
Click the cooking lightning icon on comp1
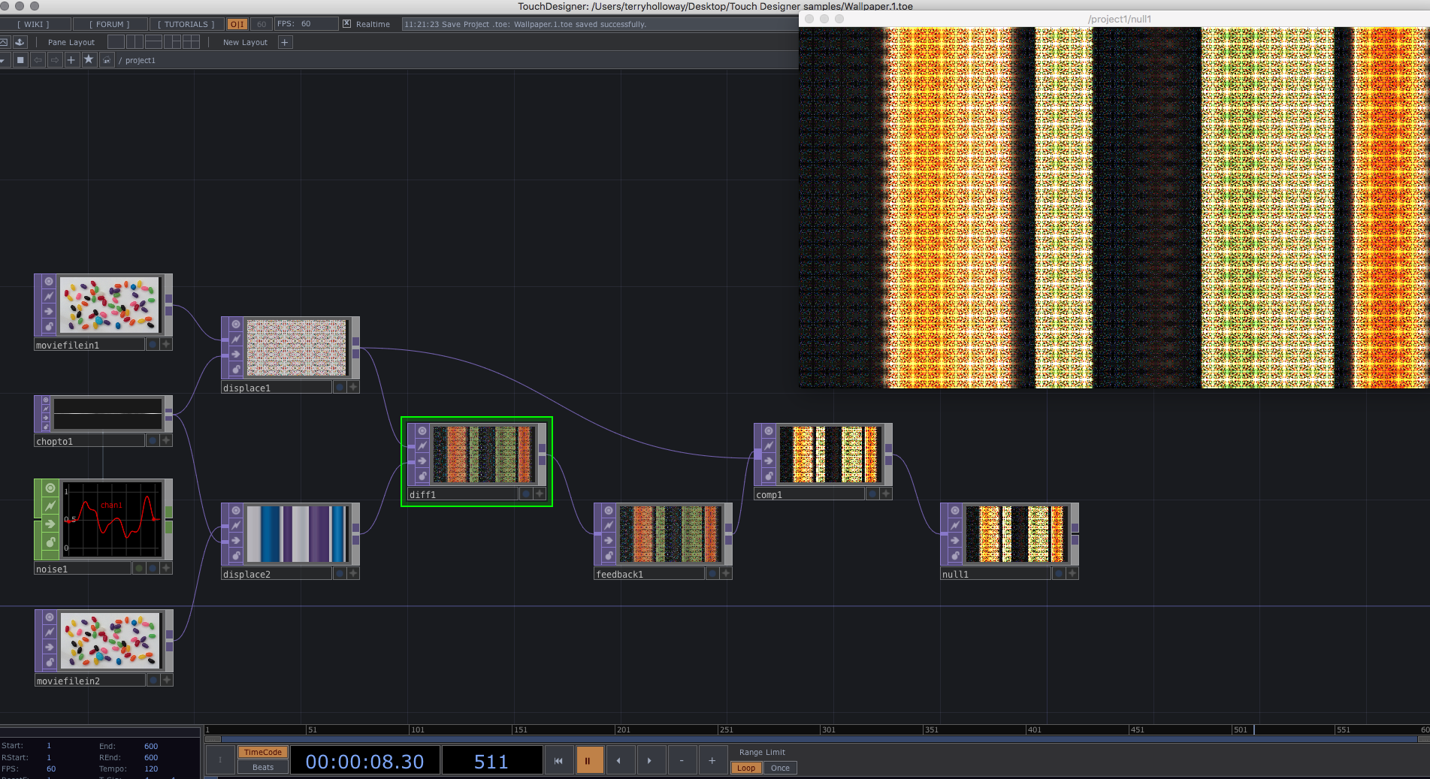(x=769, y=445)
